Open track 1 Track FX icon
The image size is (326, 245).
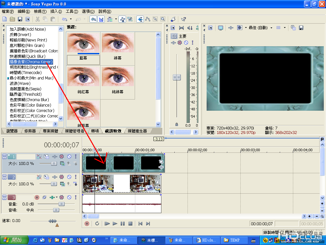tap(62, 156)
